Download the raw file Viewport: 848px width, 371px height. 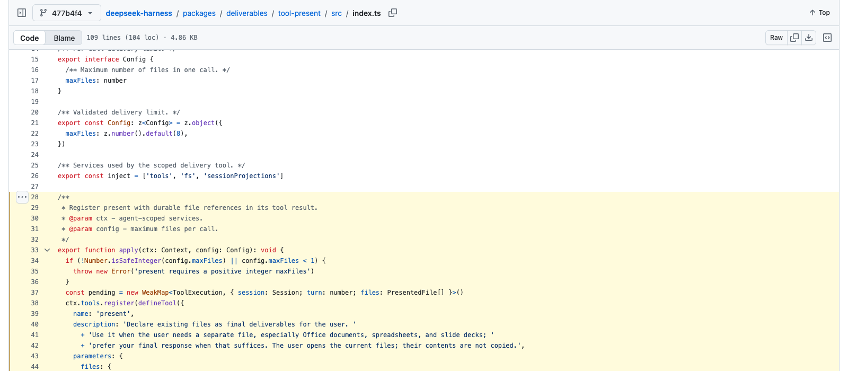809,38
